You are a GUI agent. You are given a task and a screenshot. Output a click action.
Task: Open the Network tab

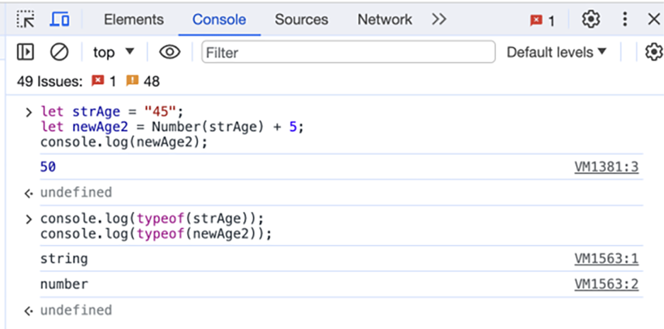(385, 20)
